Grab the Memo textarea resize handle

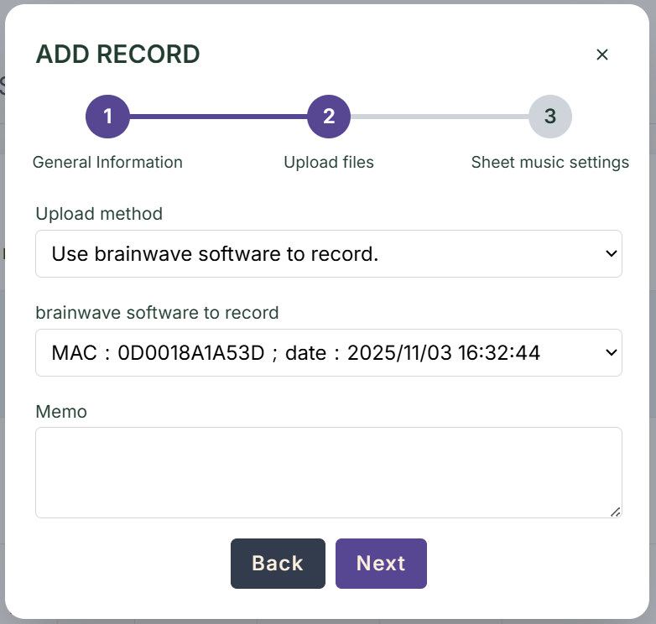616,512
